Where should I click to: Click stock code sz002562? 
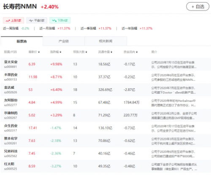pos(11,156)
